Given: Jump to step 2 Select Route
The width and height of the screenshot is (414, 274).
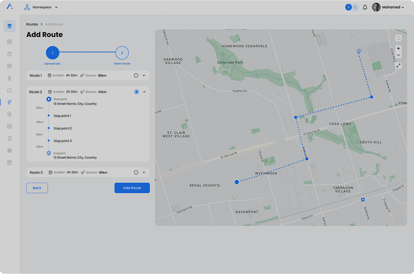Looking at the screenshot, I should pos(122,53).
